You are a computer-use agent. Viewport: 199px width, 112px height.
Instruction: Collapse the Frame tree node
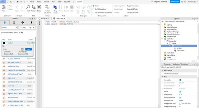click(x=167, y=44)
